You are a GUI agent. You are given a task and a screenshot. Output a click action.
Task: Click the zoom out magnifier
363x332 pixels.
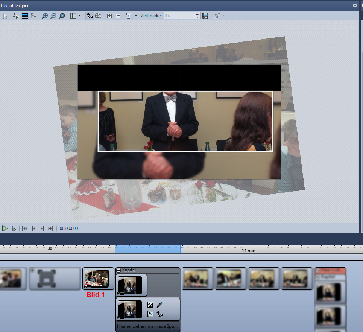coord(53,16)
